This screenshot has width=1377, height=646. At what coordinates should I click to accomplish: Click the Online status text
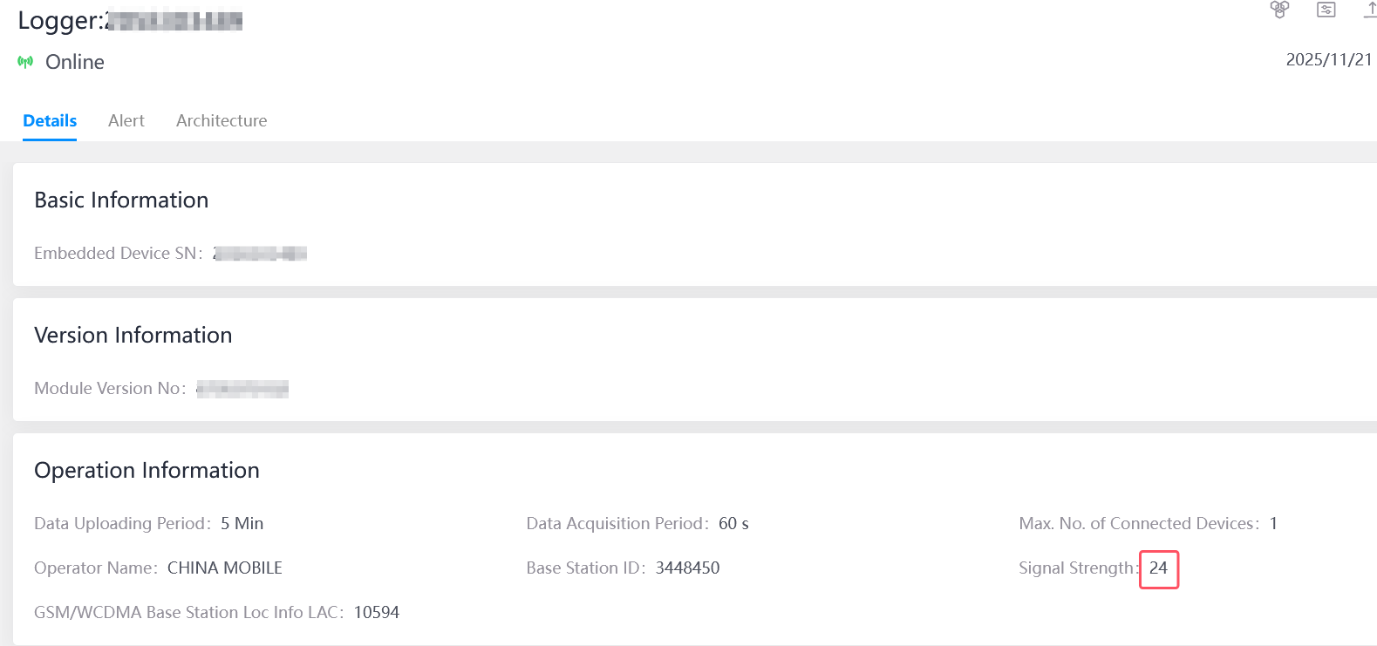pos(75,62)
